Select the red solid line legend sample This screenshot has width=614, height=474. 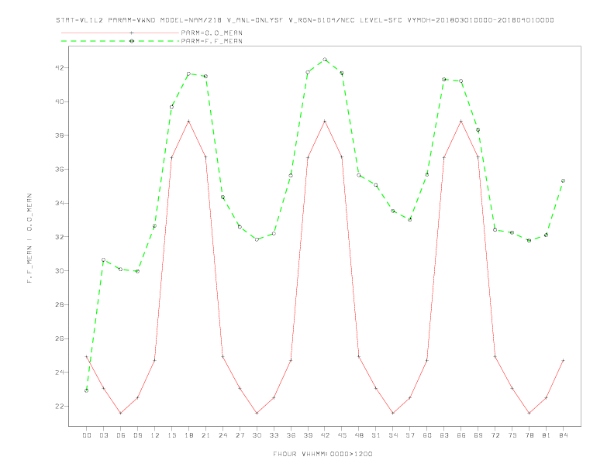120,33
